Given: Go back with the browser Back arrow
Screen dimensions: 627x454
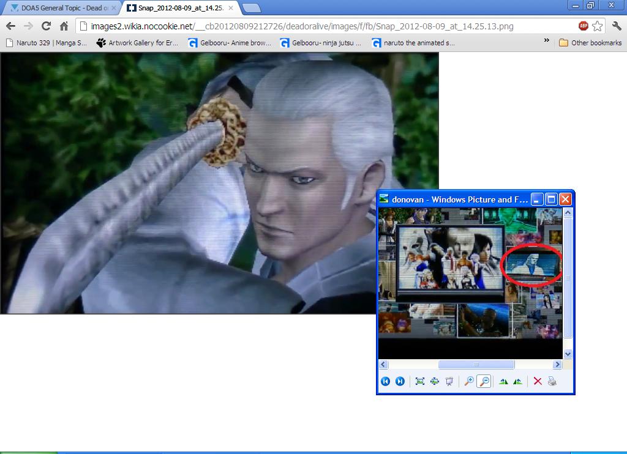Looking at the screenshot, I should 11,26.
